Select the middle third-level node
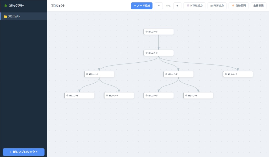269x157 pixels. (x=178, y=74)
